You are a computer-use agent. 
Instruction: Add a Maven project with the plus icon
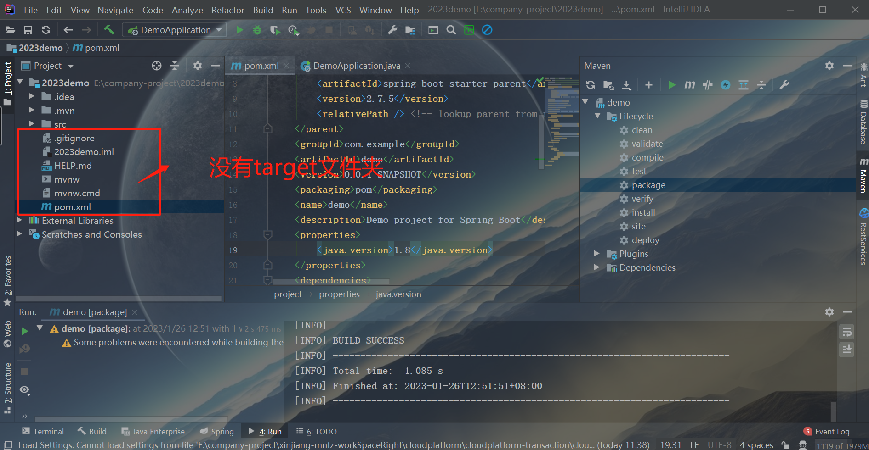[649, 85]
